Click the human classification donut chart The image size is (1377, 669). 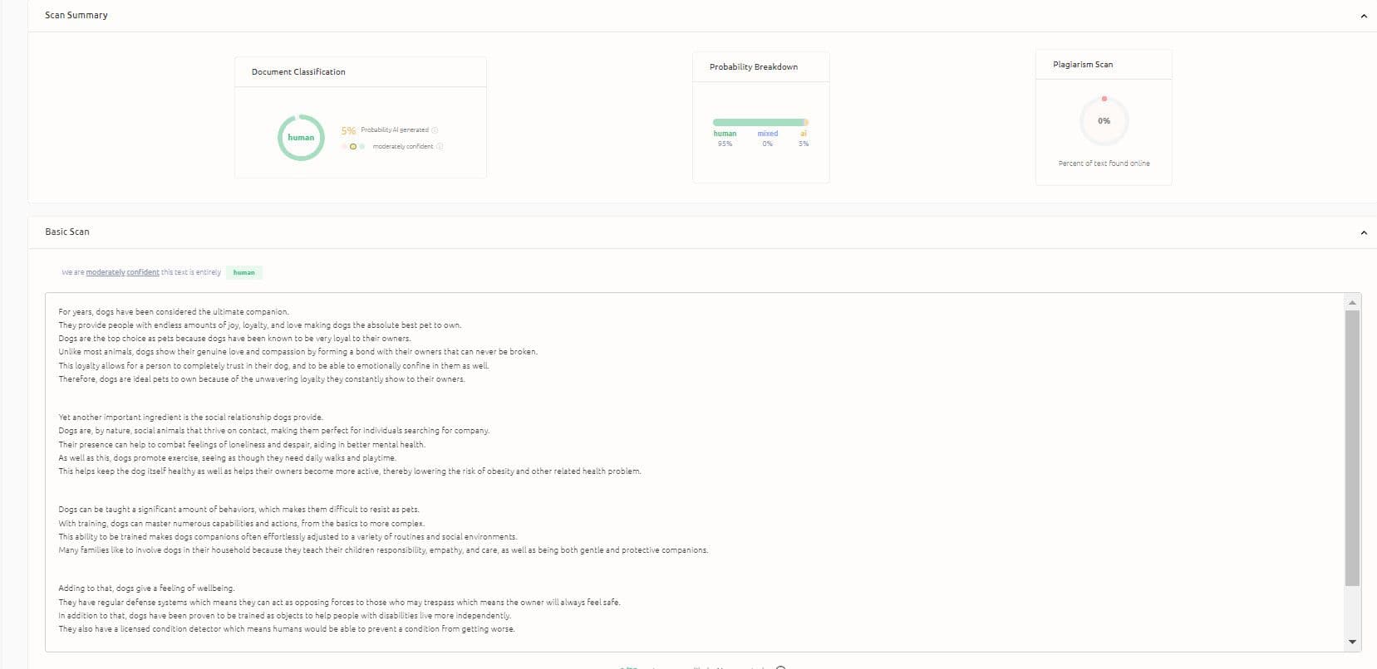[300, 138]
